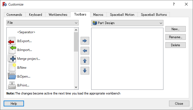
Task: Switch to the Keyboard tab
Action: tap(35, 15)
